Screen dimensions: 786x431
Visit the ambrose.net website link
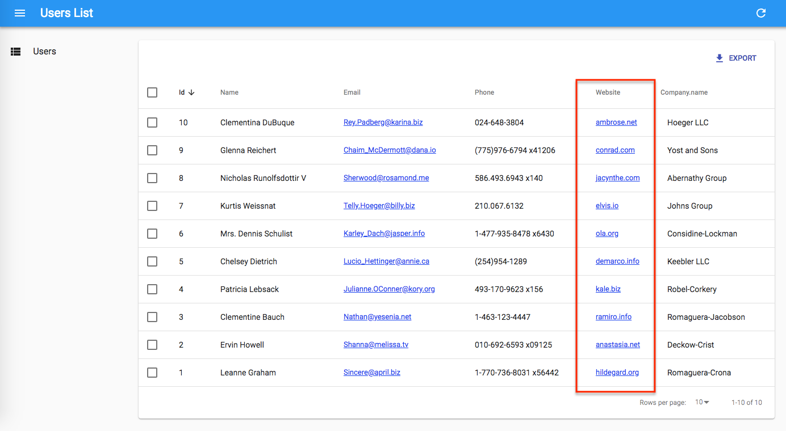pyautogui.click(x=616, y=122)
